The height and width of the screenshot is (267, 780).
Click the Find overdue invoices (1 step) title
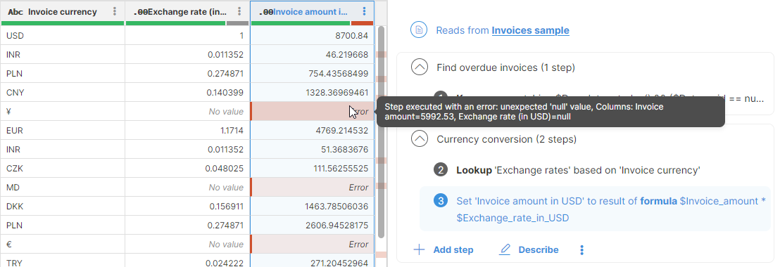(x=506, y=67)
